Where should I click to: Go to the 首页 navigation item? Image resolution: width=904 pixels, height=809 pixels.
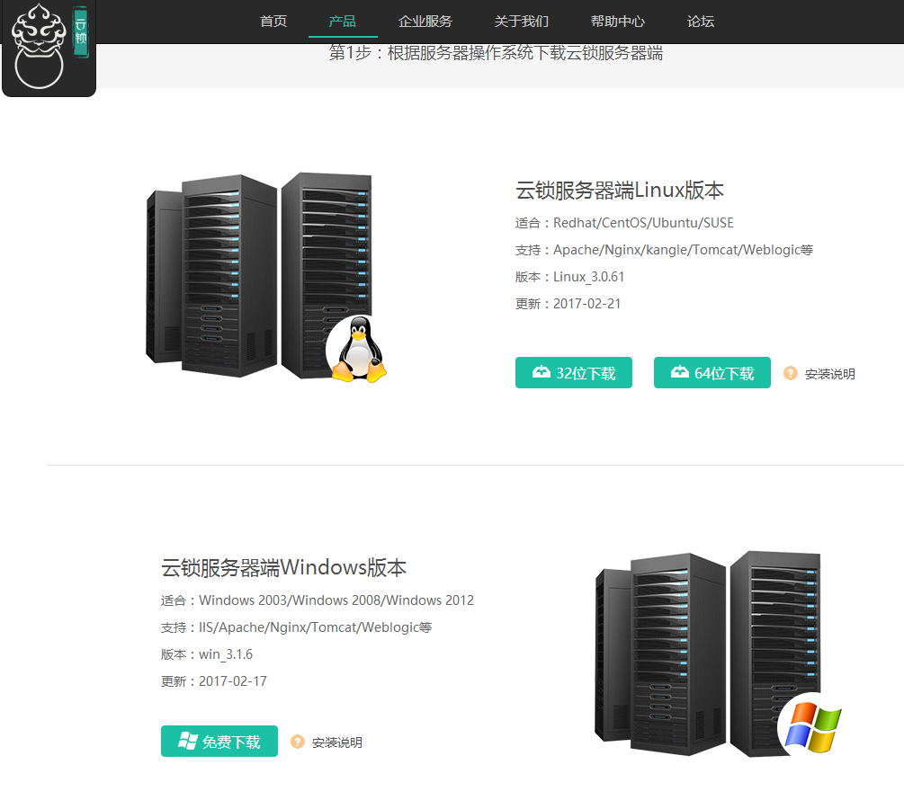pos(273,22)
